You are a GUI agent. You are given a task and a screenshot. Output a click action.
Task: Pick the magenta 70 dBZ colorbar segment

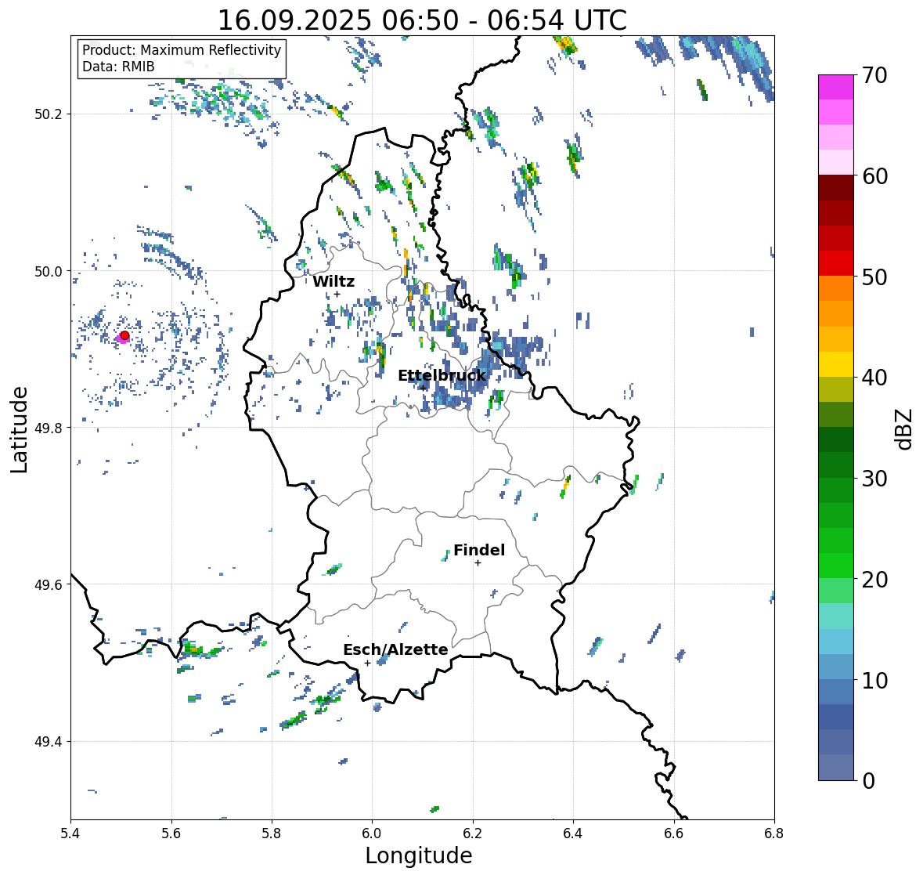pos(836,87)
